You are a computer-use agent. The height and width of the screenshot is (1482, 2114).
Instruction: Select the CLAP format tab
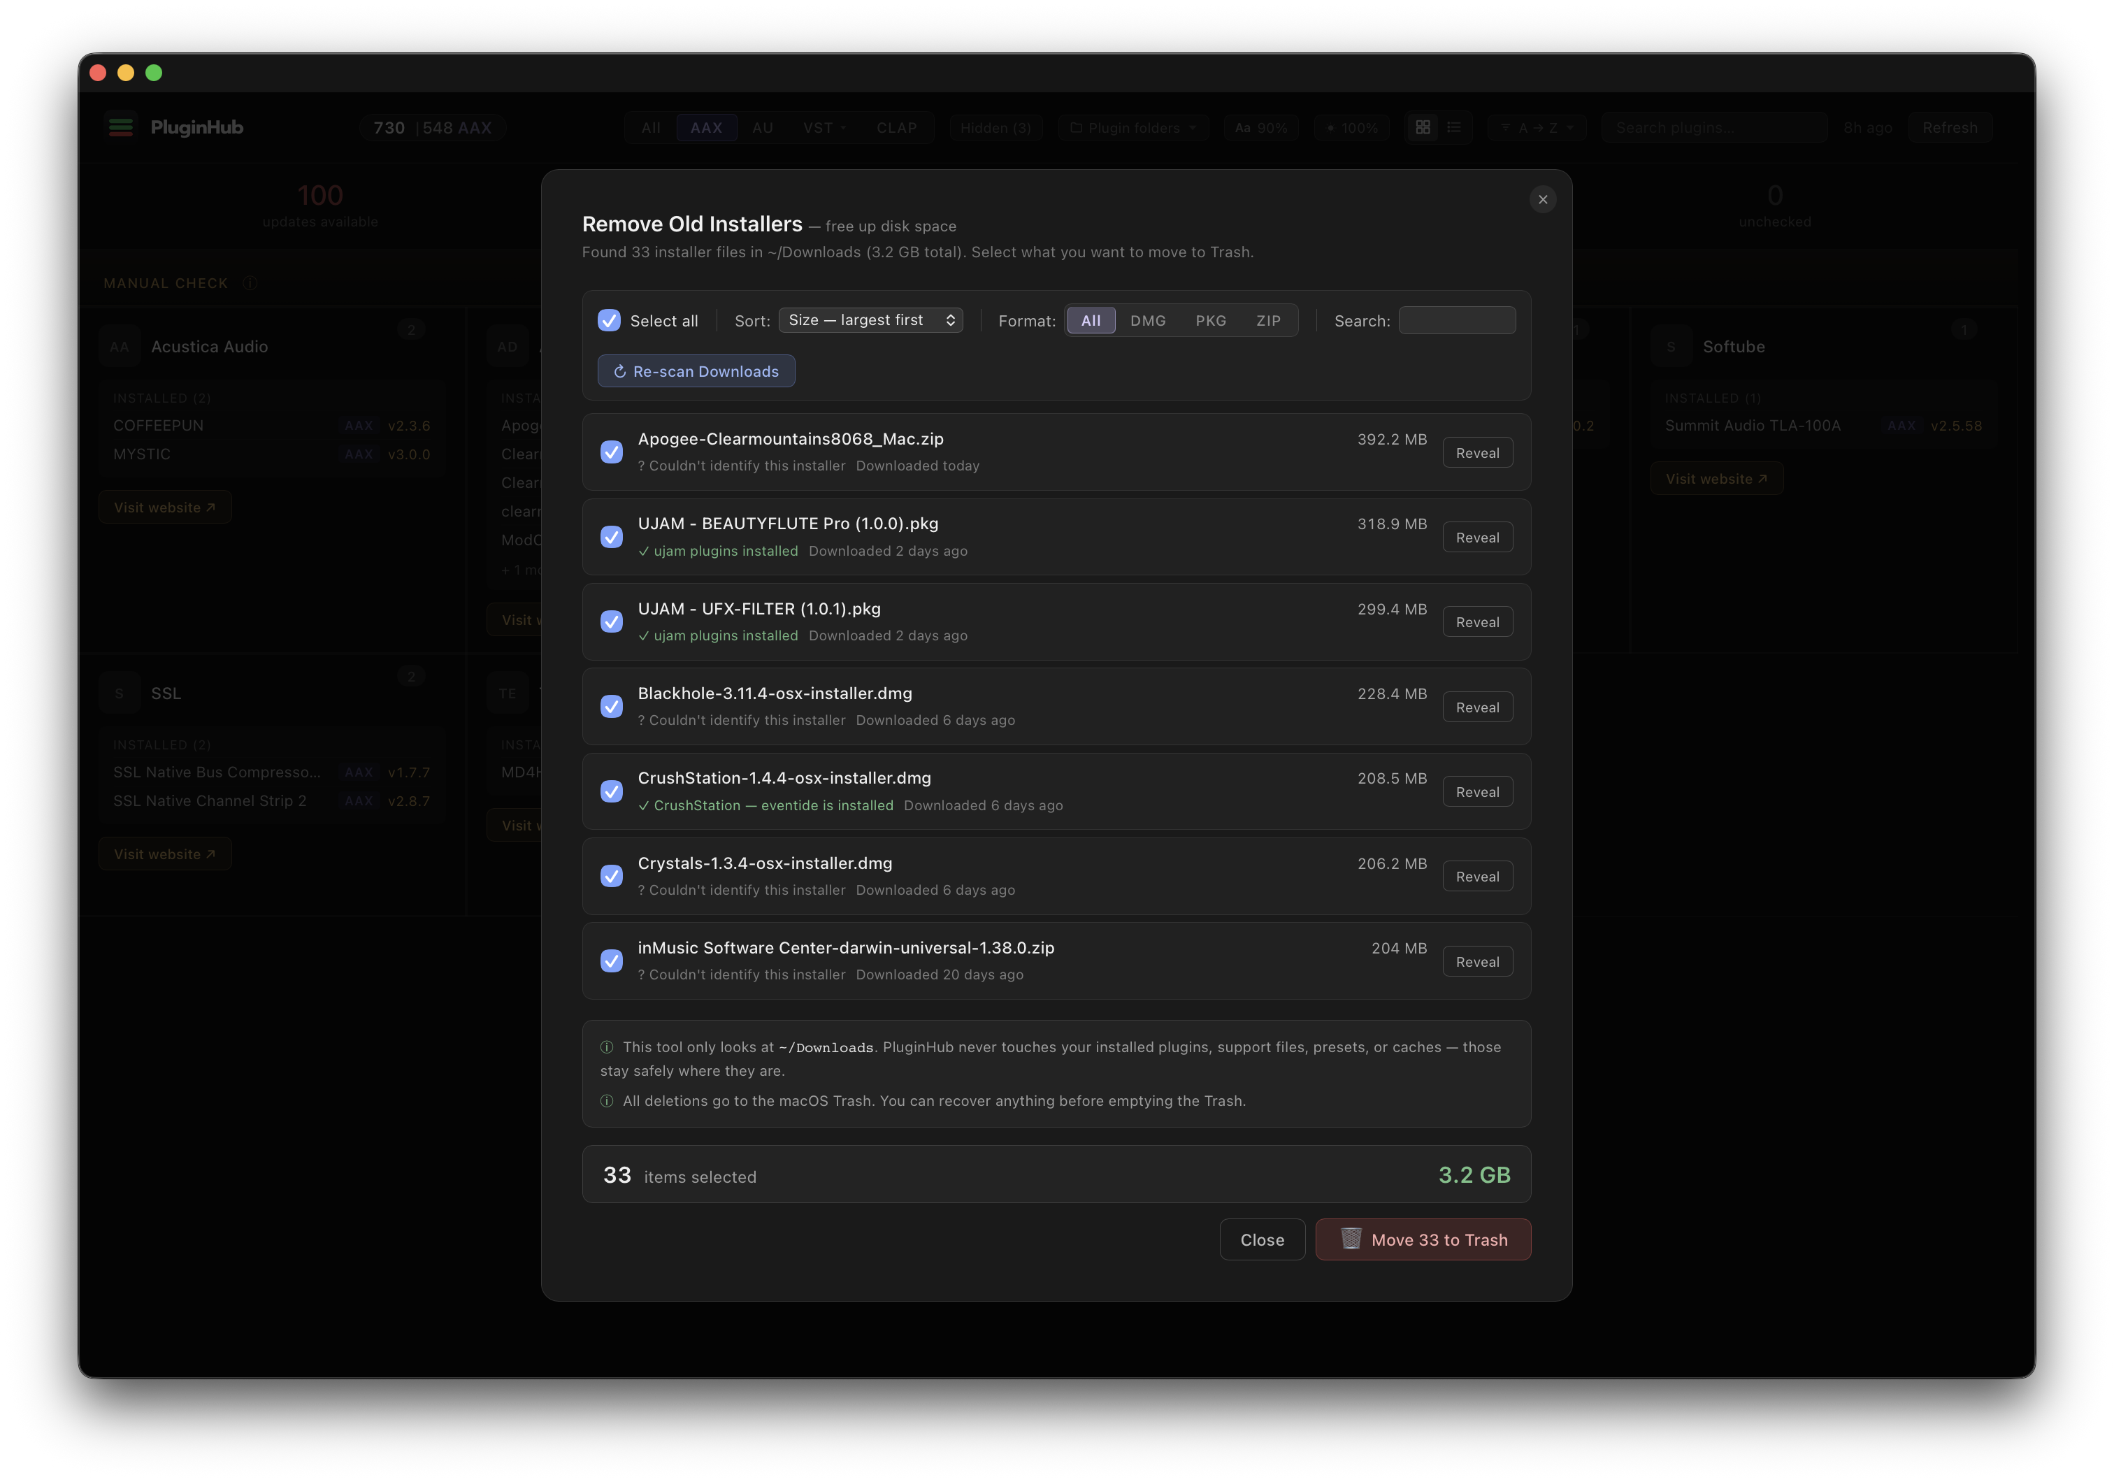pos(896,128)
